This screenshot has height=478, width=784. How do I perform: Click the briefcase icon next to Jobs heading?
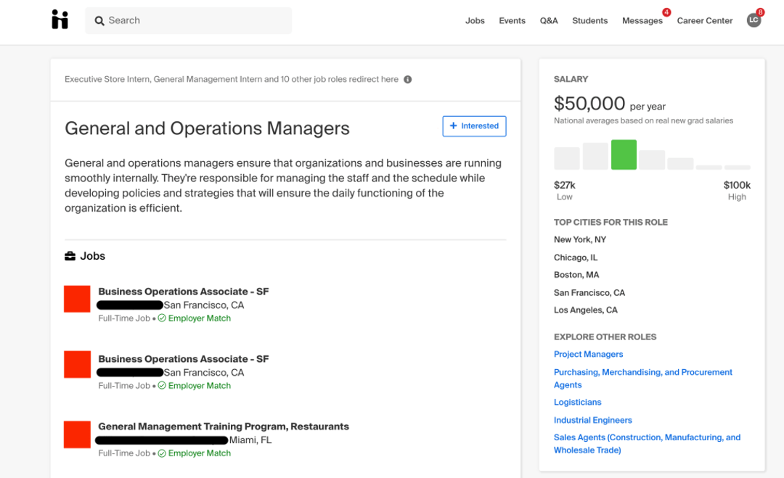click(x=69, y=255)
